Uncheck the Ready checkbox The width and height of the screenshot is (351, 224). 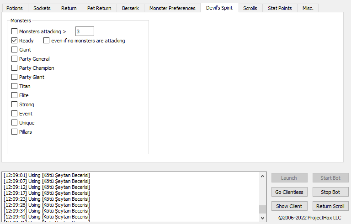pos(15,41)
